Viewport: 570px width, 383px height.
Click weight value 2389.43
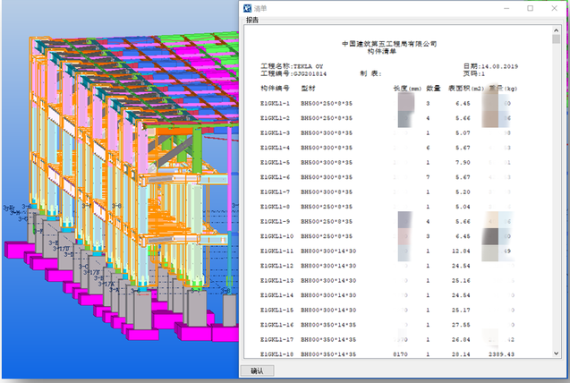coord(502,354)
